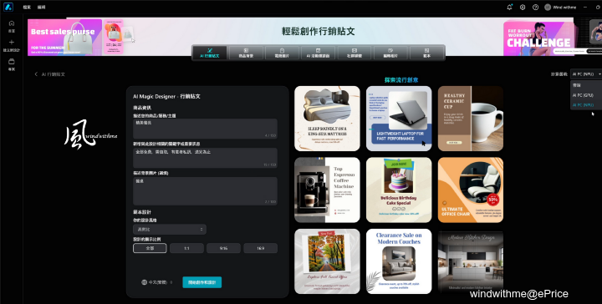Select the 1:1 aspect ratio option
This screenshot has width=602, height=304.
(186, 248)
